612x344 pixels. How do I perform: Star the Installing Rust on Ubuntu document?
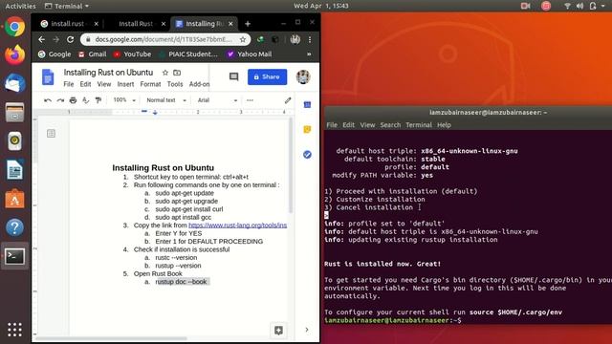tap(165, 73)
